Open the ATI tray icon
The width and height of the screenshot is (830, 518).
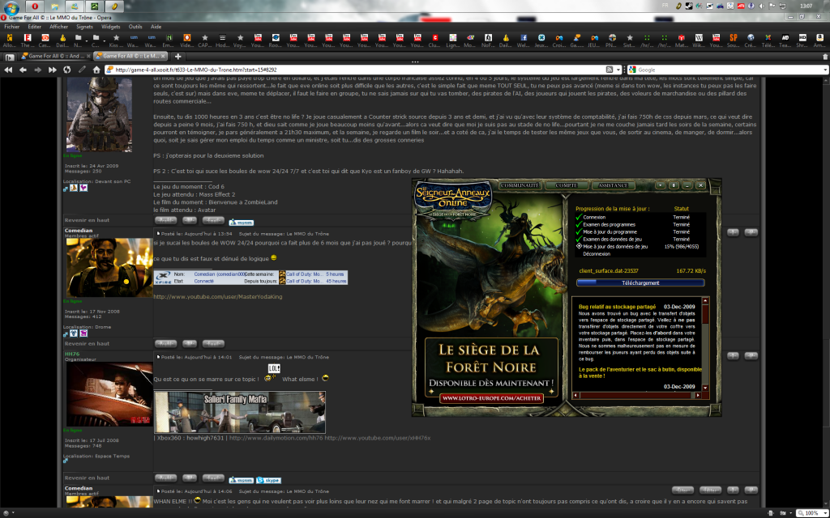click(x=742, y=6)
